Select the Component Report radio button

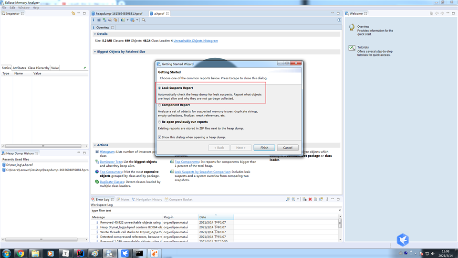coord(159,105)
